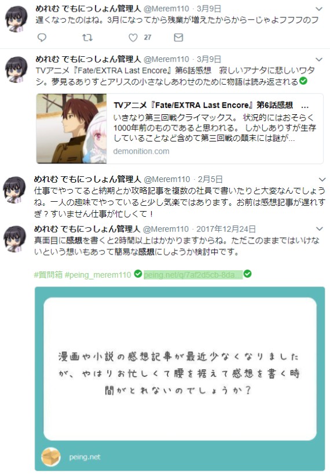This screenshot has width=330, height=476.
Task: Click the Fate/EXTRA anime thumbnail image
Action: pos(72,129)
